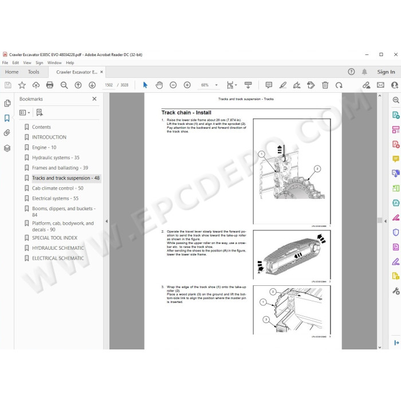Open Frames and ballasting - 39 bookmark

coord(60,168)
